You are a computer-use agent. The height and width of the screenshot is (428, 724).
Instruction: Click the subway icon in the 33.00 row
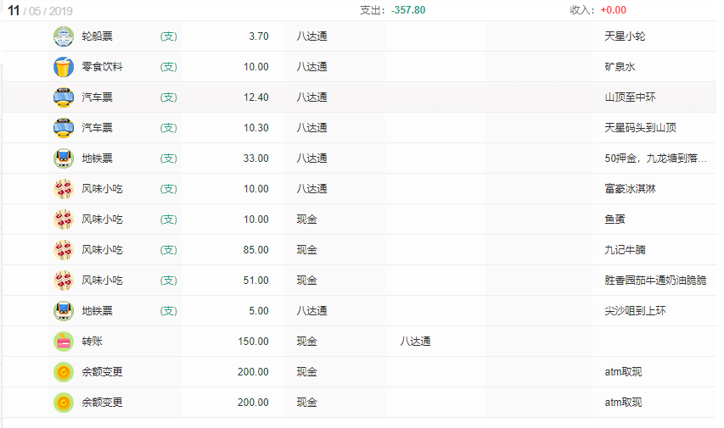point(64,158)
